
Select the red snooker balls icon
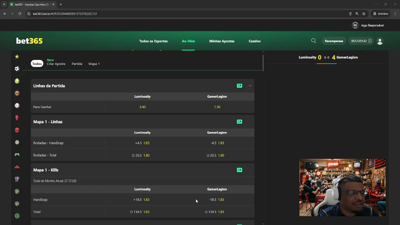17,167
